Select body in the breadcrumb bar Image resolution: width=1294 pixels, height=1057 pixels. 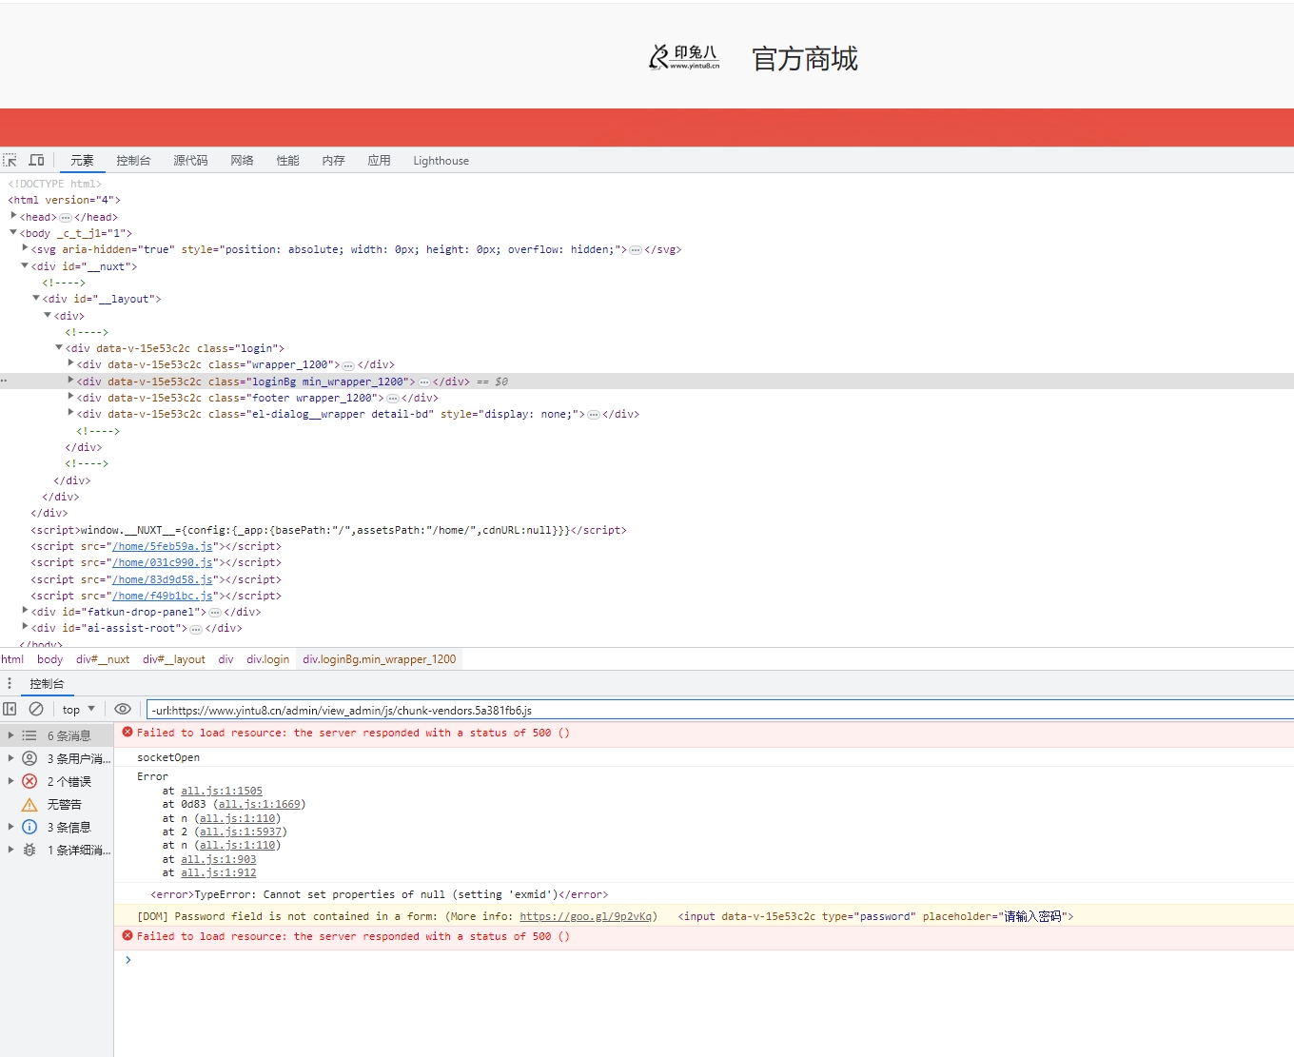(x=49, y=659)
